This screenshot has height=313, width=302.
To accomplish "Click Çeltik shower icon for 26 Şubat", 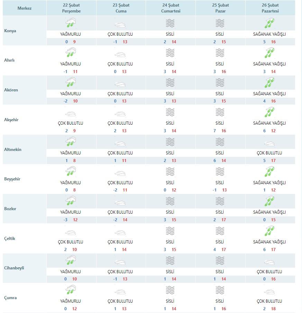I will [x=269, y=231].
